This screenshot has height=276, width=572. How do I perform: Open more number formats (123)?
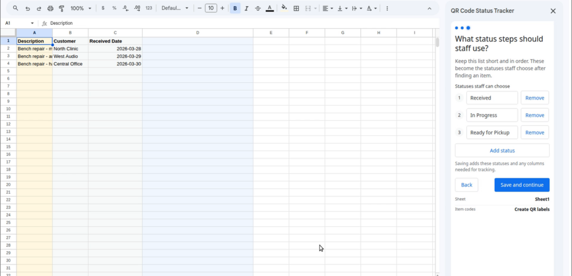(x=149, y=8)
